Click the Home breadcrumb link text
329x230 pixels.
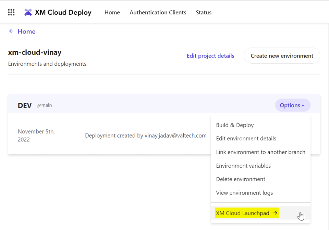26,31
